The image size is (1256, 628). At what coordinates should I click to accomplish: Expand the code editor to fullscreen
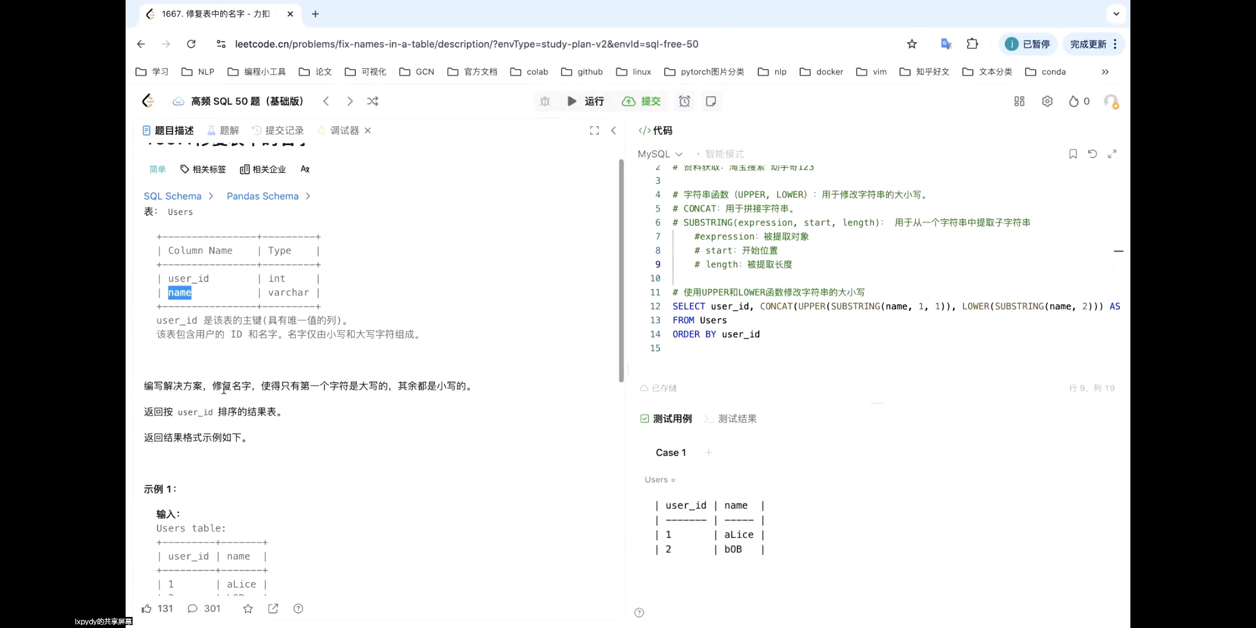click(x=1112, y=154)
